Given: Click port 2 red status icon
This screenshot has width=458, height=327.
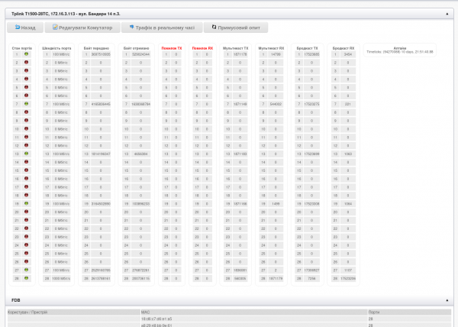Looking at the screenshot, I should click(26, 63).
